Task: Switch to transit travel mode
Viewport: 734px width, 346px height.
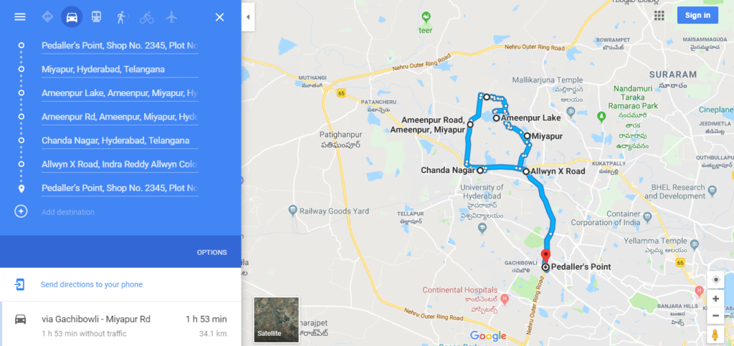Action: tap(97, 17)
